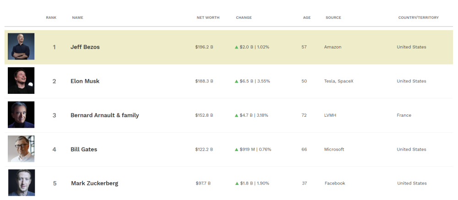Sort by the Name column header

pos(77,18)
